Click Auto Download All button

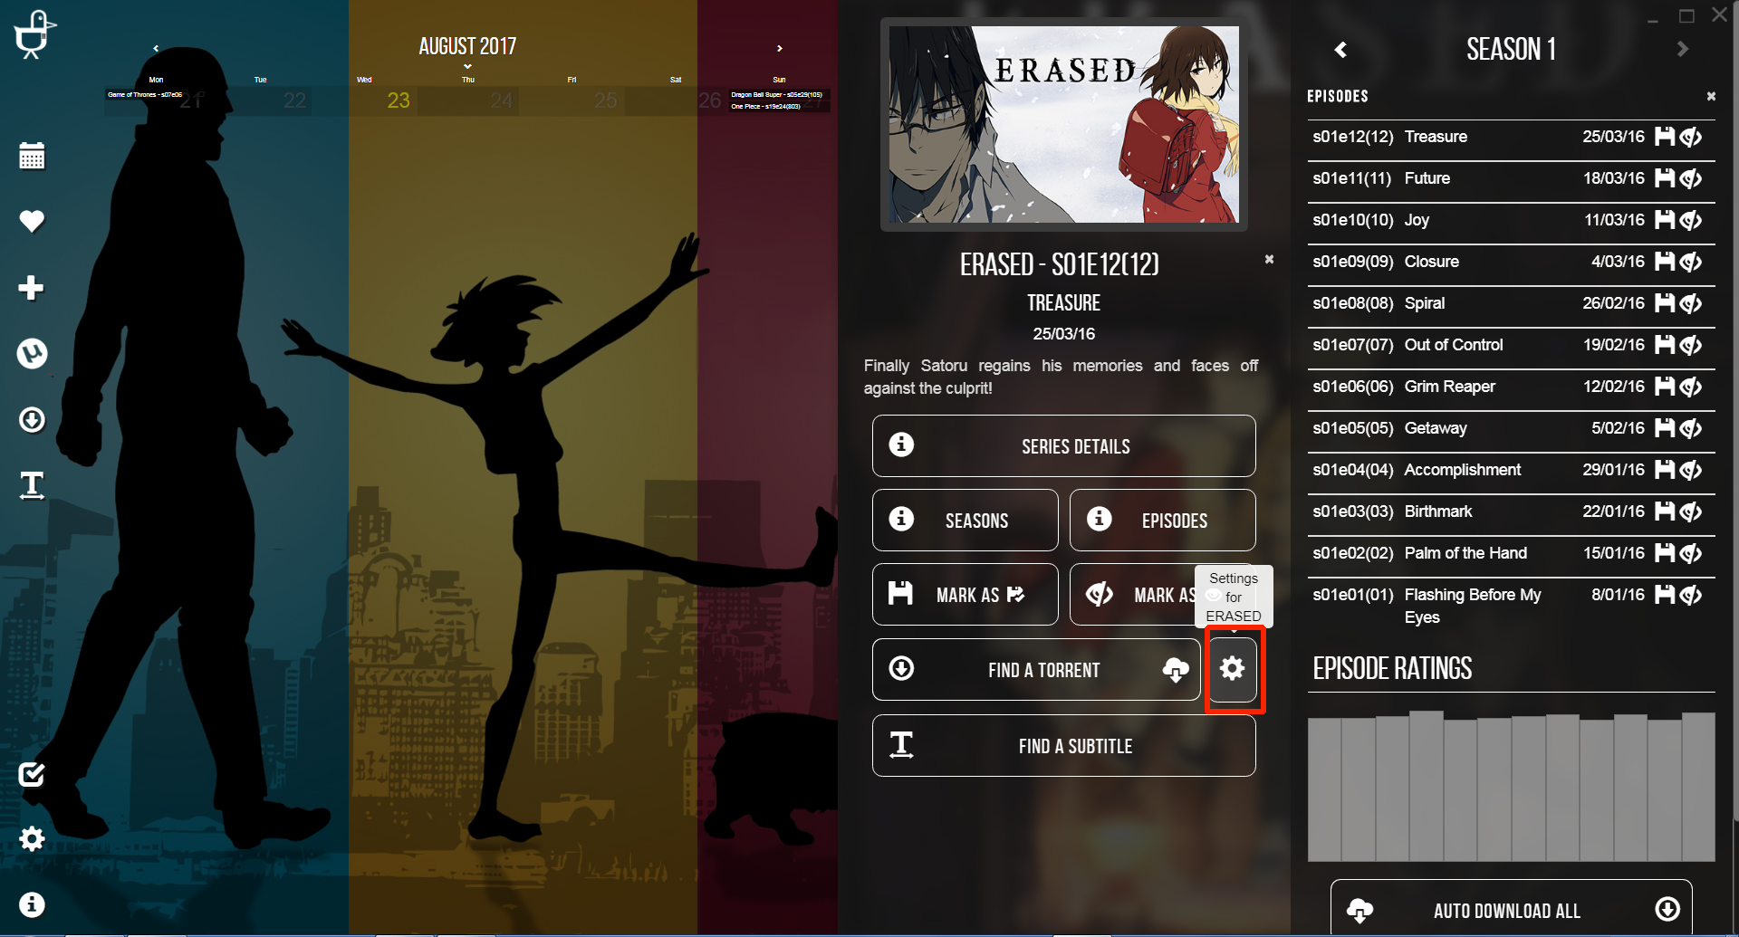click(x=1511, y=909)
